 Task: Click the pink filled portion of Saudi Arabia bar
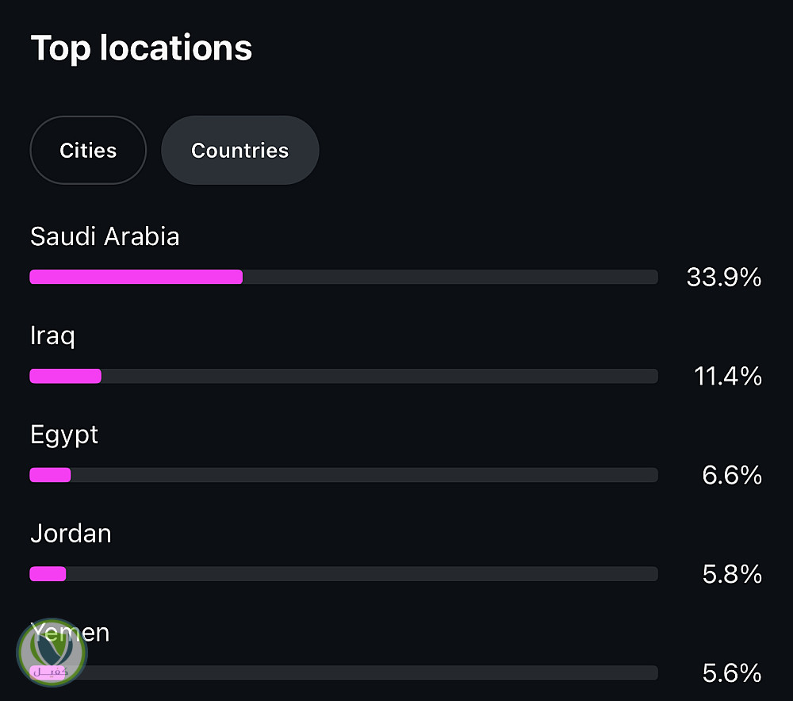[x=136, y=277]
